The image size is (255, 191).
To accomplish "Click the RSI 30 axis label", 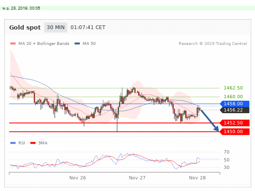I will point(227,167).
